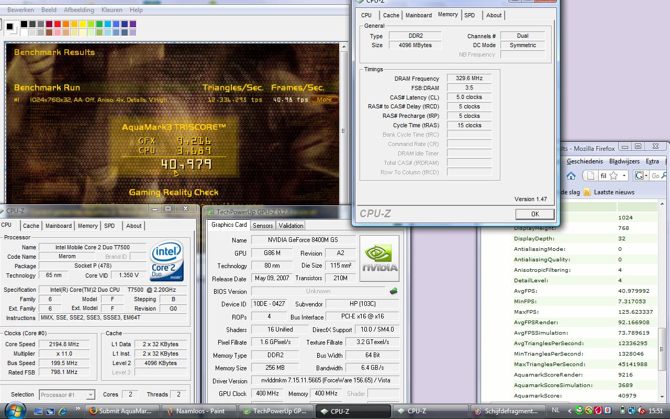Pick the orange color in Paint palette
The width and height of the screenshot is (670, 419).
pos(66,24)
